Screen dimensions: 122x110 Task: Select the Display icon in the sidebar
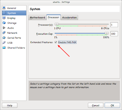tap(4, 18)
